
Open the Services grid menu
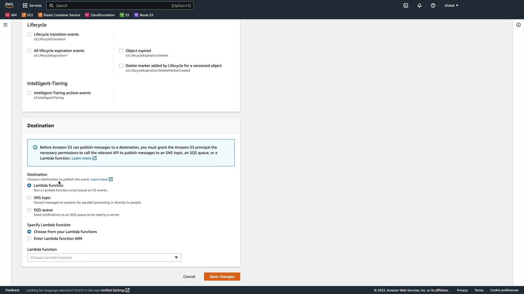tap(32, 5)
